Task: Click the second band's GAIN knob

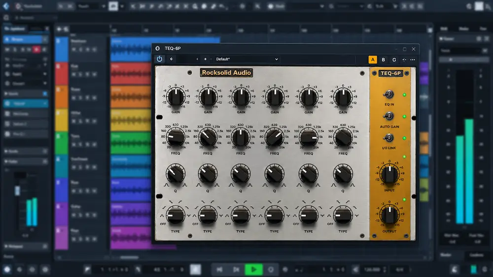Action: click(208, 96)
